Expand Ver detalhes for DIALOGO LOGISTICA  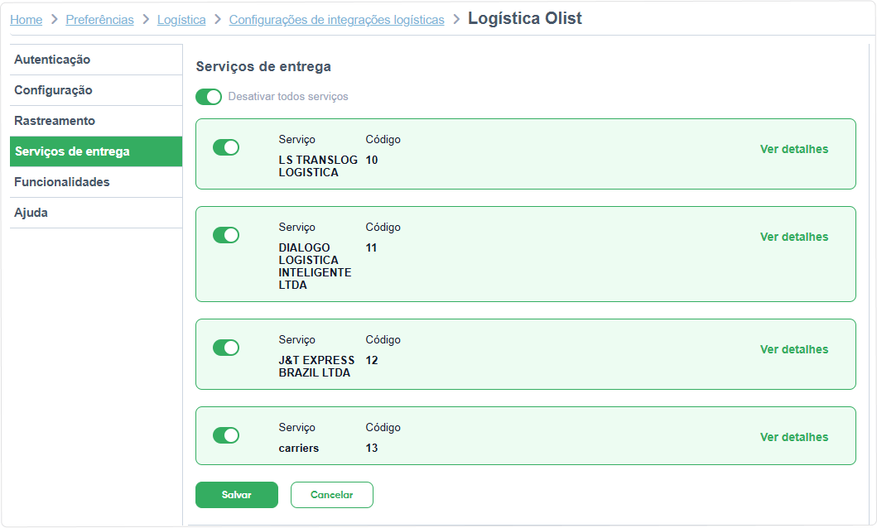[793, 238]
